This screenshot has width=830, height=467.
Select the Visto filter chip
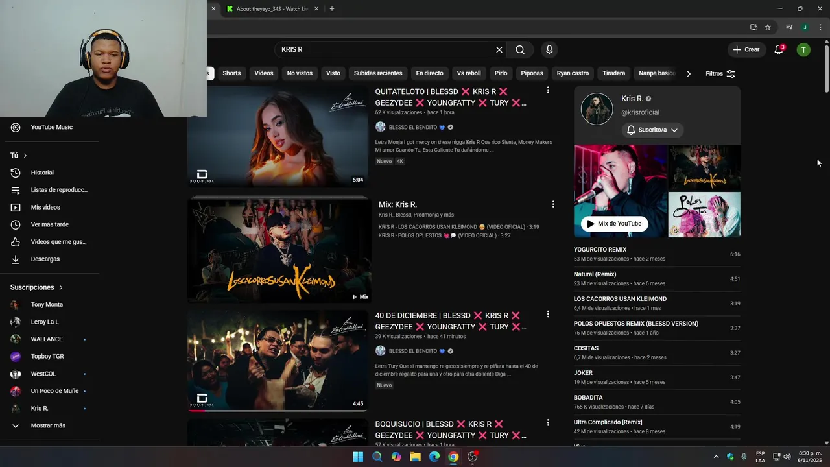[333, 73]
